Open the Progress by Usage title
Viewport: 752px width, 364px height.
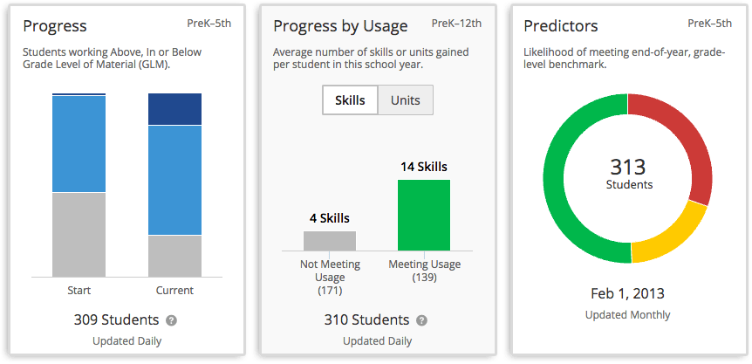[x=338, y=27]
